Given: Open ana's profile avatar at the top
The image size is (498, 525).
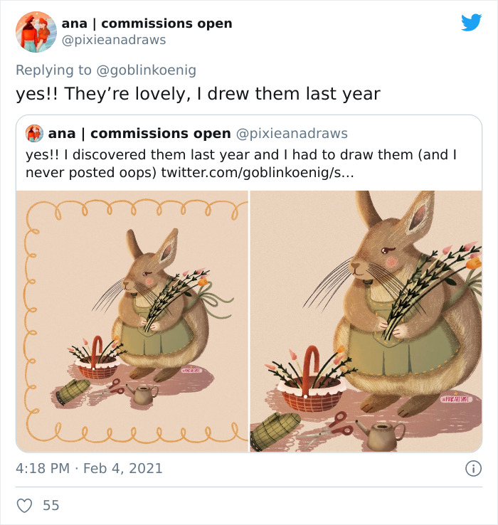Looking at the screenshot, I should (36, 31).
